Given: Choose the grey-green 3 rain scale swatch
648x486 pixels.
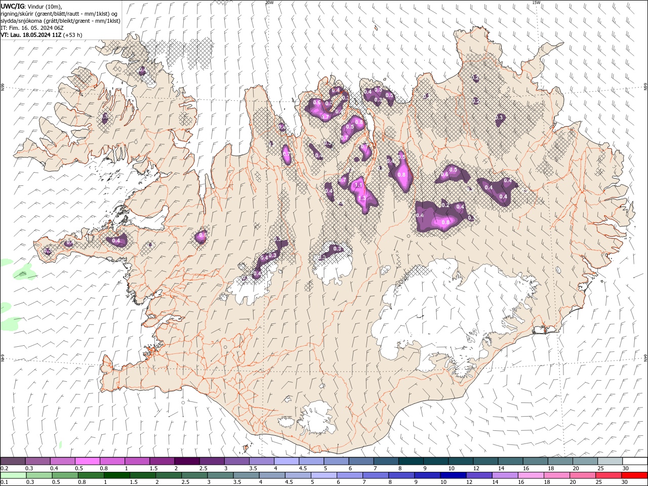Looking at the screenshot, I should 220,475.
